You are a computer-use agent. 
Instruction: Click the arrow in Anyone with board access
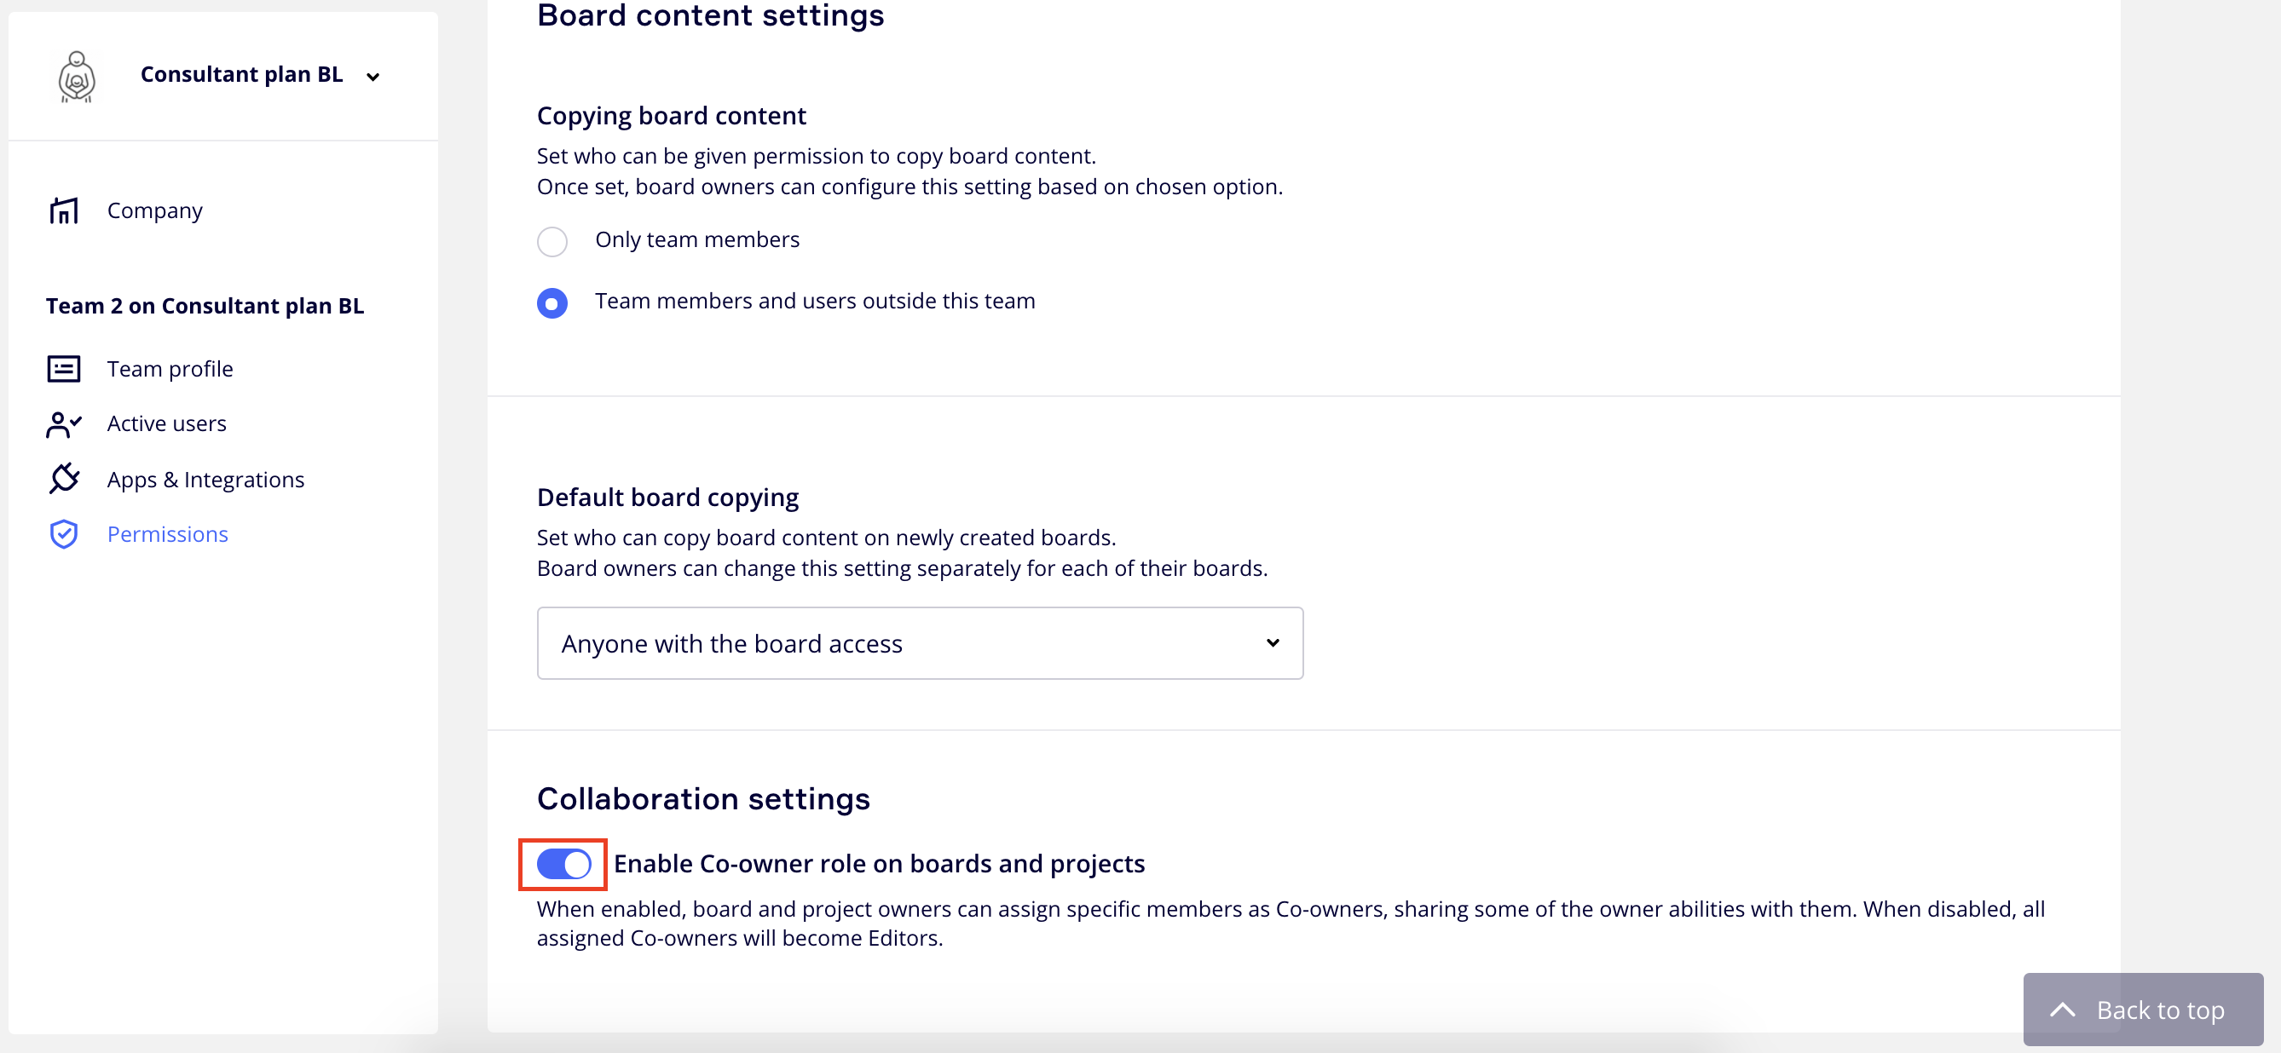pos(1273,643)
